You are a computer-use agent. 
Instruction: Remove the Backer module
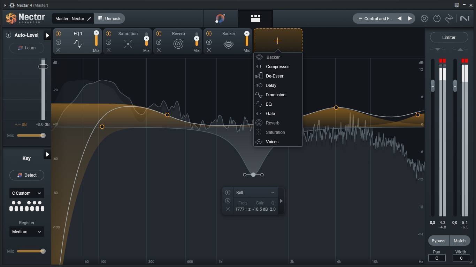pos(209,50)
